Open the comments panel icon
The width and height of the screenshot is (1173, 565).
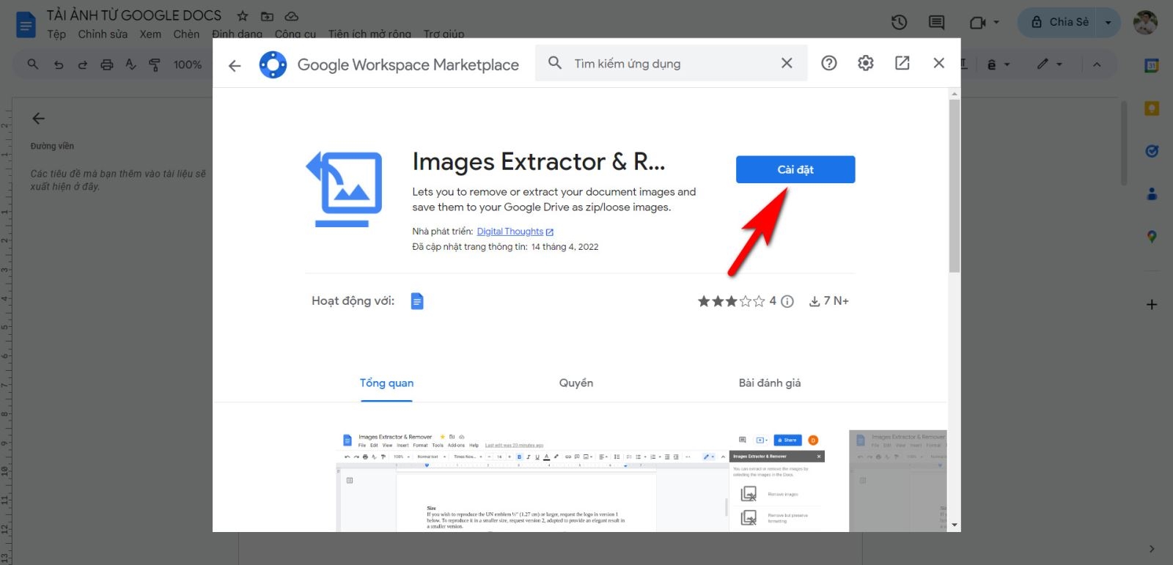click(936, 23)
